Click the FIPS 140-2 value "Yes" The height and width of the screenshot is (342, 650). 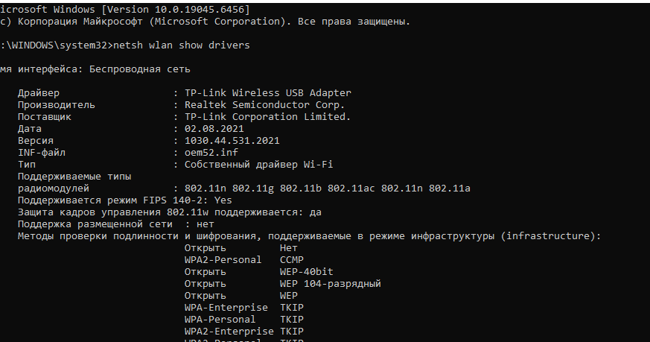pyautogui.click(x=223, y=200)
